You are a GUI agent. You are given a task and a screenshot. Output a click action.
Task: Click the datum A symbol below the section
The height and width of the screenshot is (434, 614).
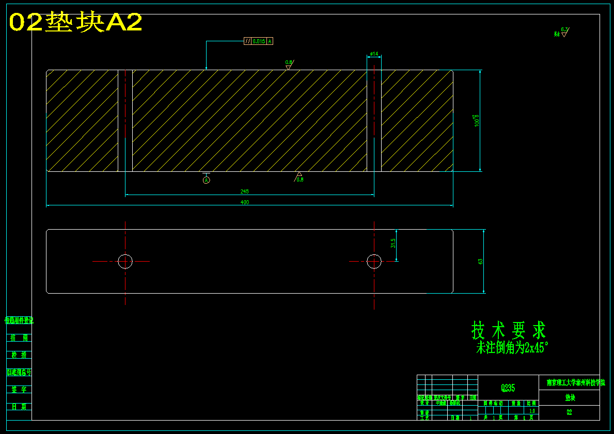tap(207, 178)
